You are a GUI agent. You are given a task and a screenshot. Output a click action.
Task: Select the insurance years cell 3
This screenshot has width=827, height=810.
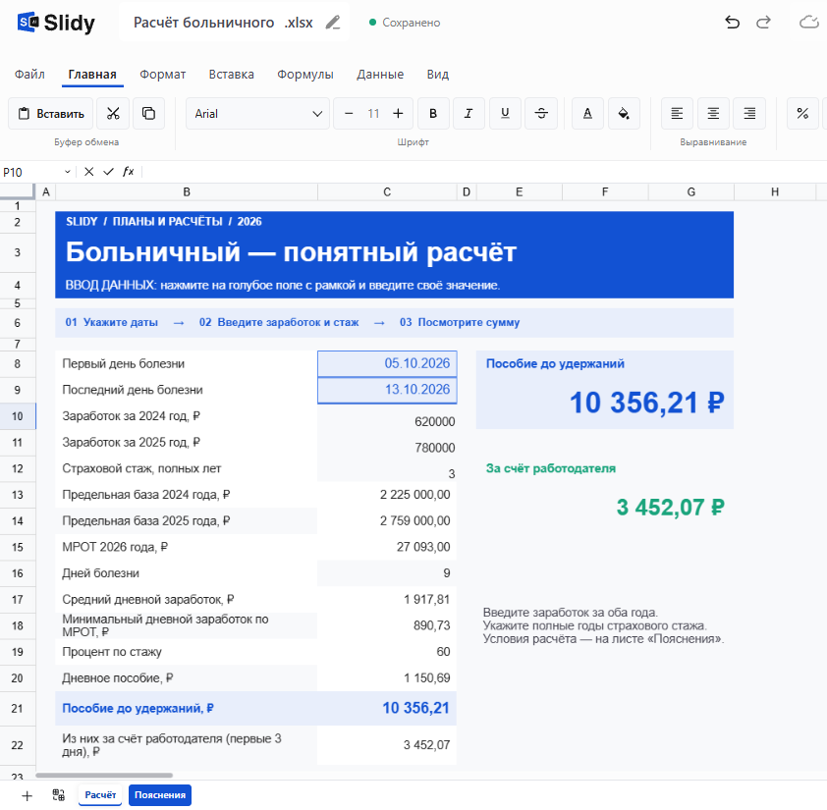click(387, 468)
